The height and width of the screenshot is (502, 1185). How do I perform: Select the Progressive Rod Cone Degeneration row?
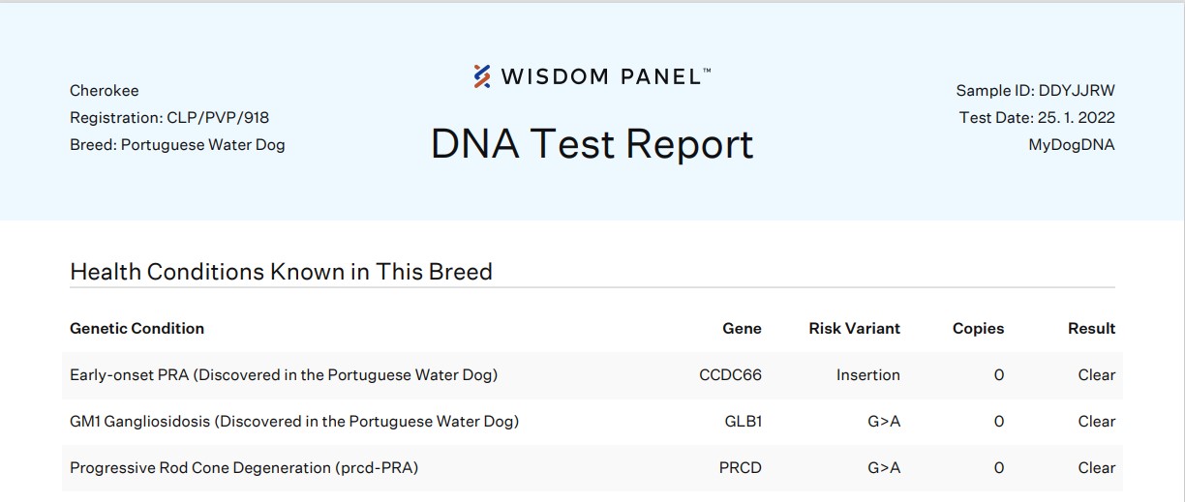[244, 468]
